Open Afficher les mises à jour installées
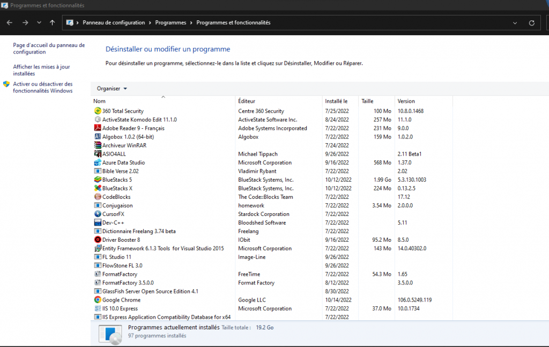This screenshot has width=549, height=347. (x=41, y=70)
